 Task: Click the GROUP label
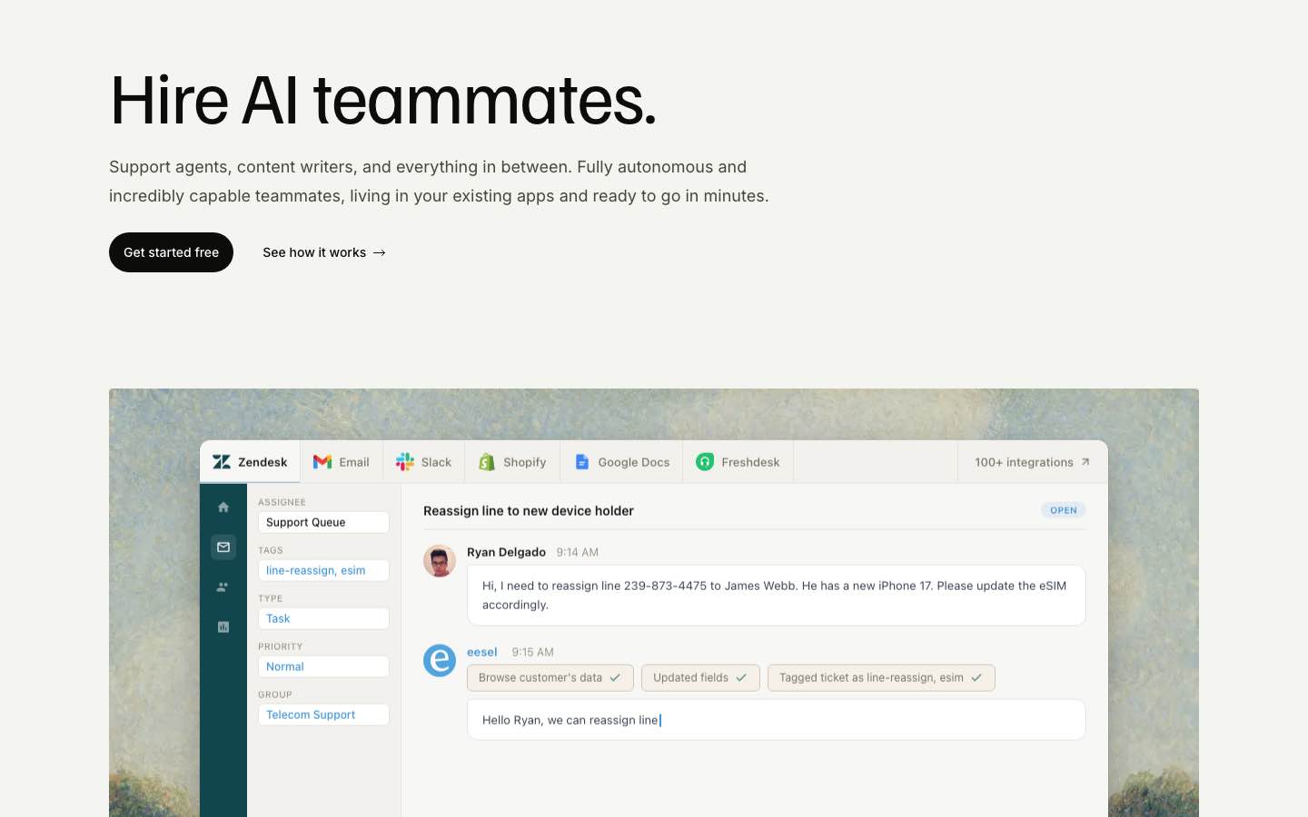(x=274, y=694)
